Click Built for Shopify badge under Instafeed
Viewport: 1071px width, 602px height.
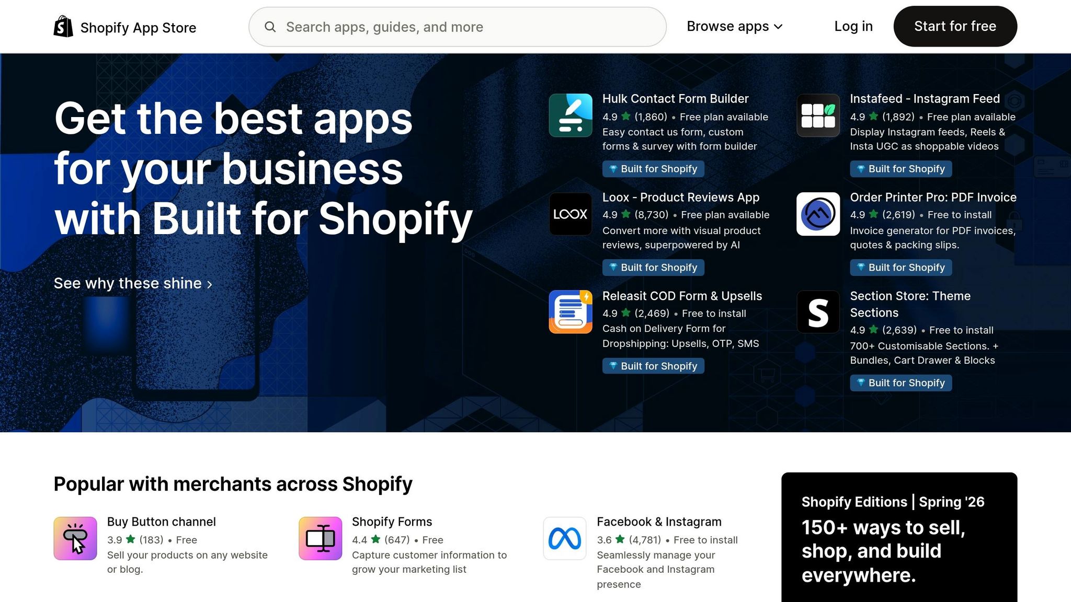click(901, 169)
